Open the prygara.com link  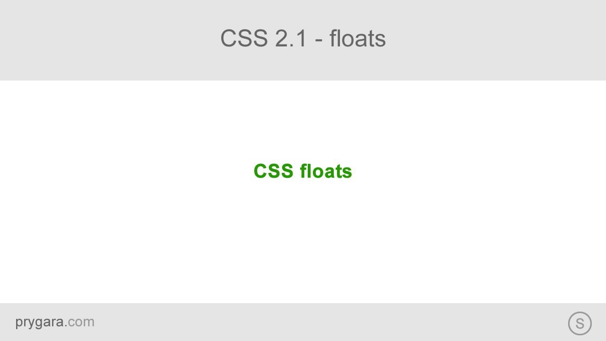point(55,322)
